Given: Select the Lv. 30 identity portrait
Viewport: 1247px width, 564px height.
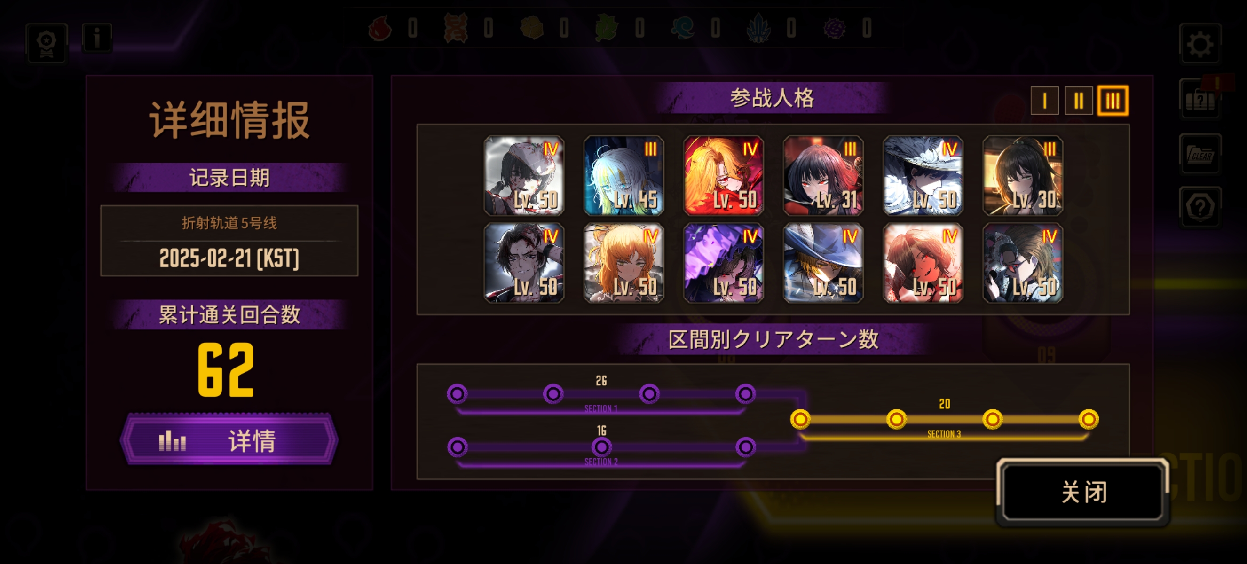Looking at the screenshot, I should 1022,175.
